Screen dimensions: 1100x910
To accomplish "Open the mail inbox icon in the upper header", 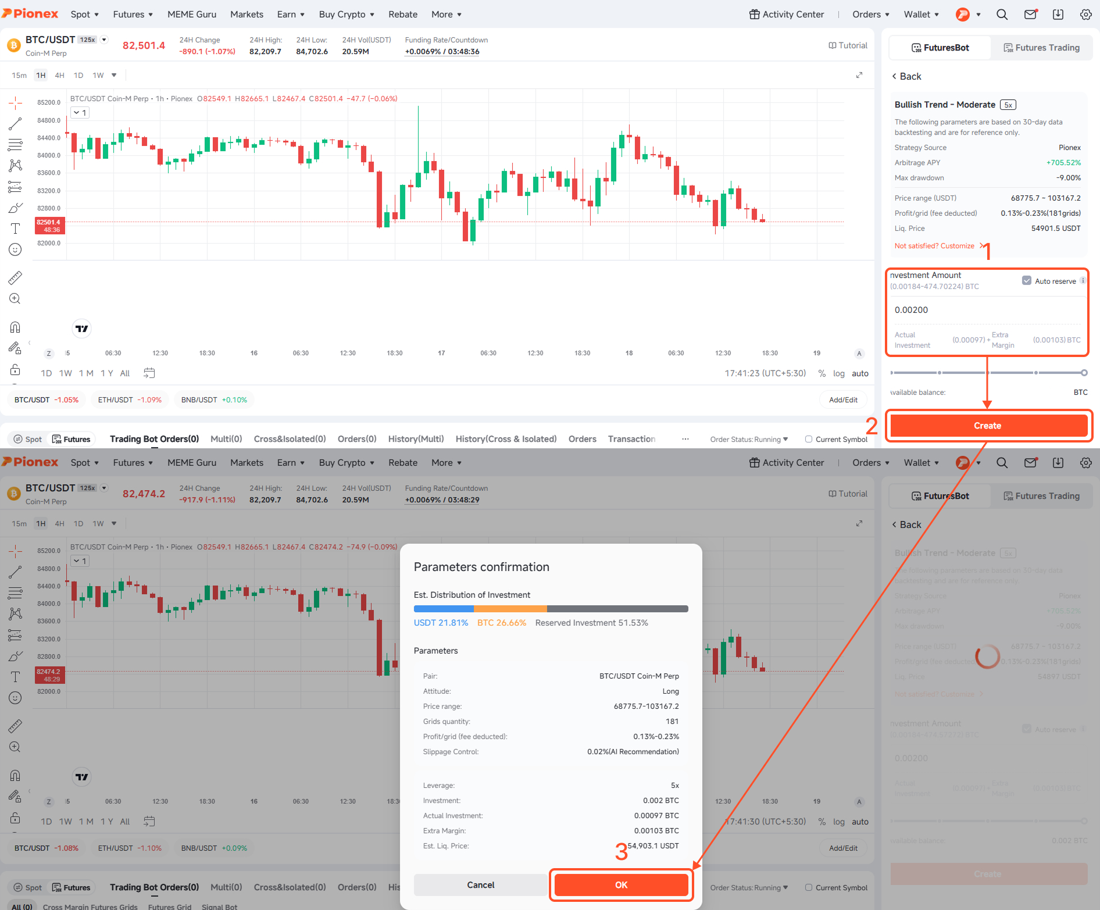I will coord(1030,15).
